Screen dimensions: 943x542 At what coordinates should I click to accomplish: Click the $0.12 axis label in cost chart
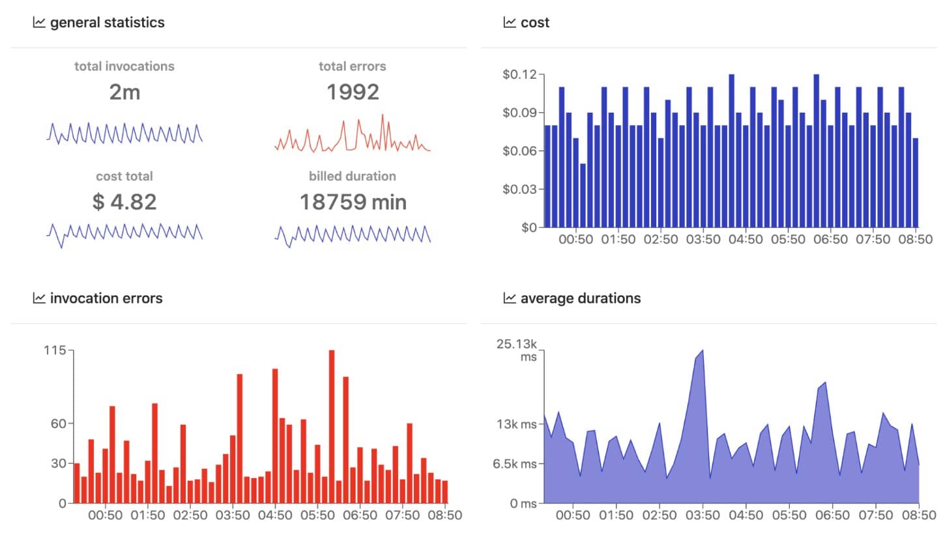coord(519,75)
